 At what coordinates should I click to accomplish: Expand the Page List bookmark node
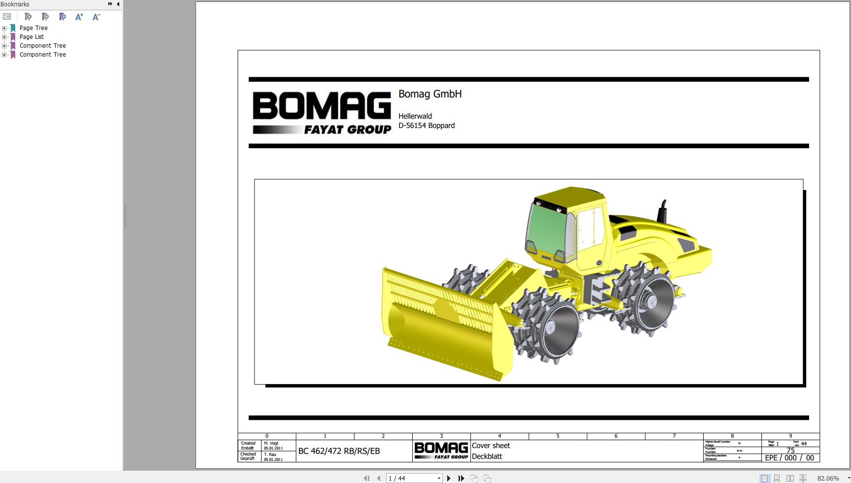(4, 37)
